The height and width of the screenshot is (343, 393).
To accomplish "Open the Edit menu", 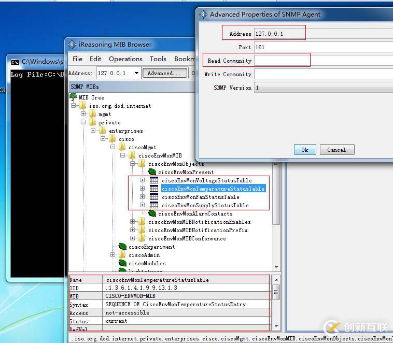I will coord(95,59).
